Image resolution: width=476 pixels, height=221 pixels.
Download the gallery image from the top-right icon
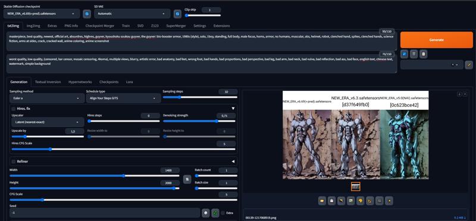click(459, 94)
